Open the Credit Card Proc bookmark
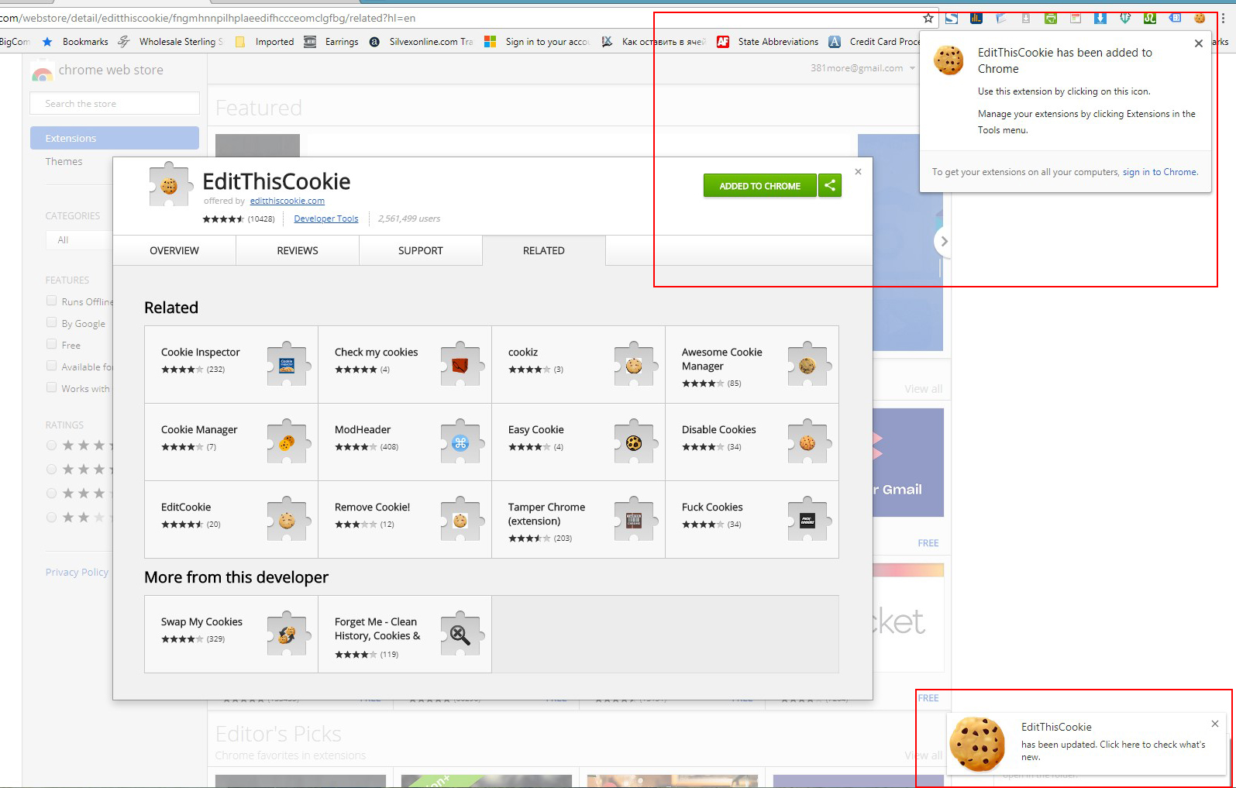This screenshot has width=1236, height=788. click(x=875, y=42)
